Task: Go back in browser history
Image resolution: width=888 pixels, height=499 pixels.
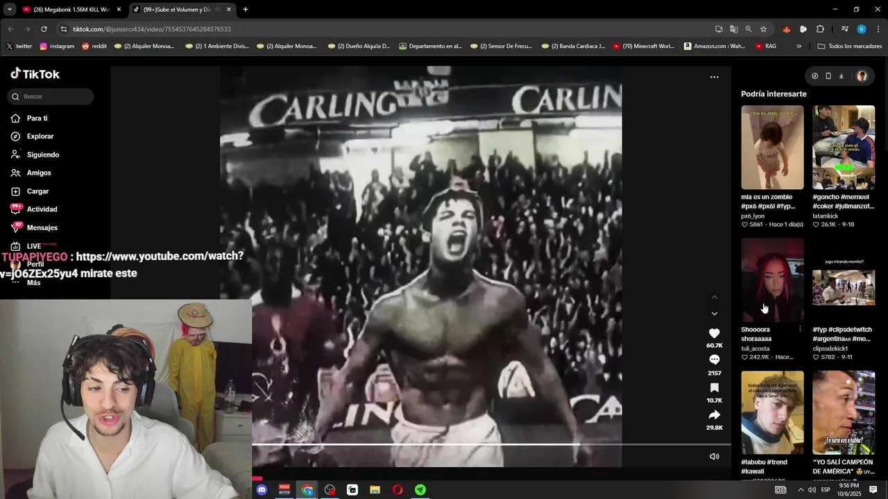Action: coord(10,29)
